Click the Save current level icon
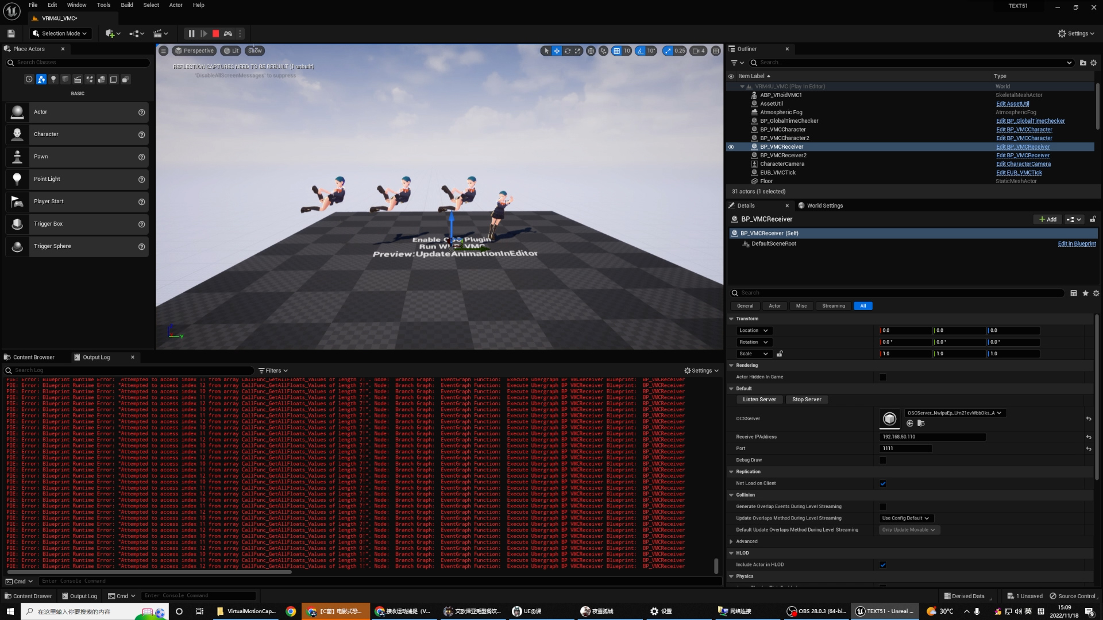Screen dimensions: 1103x620 point(11,34)
